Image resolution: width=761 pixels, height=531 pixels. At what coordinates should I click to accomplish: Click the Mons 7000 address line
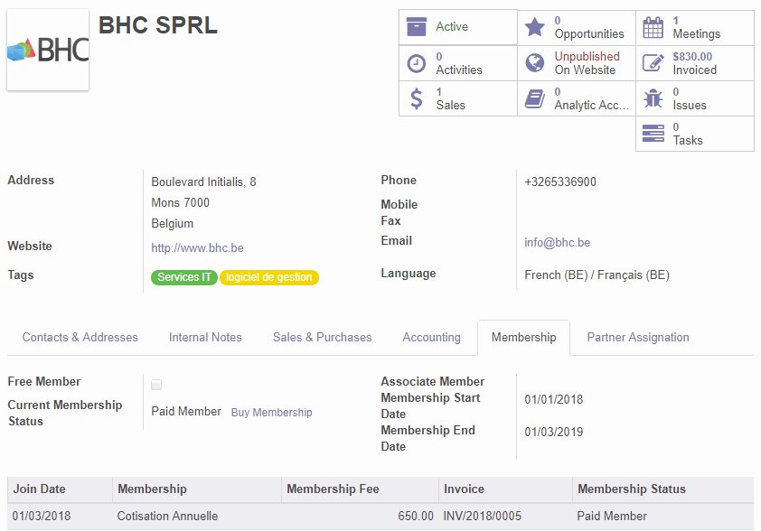coord(181,202)
